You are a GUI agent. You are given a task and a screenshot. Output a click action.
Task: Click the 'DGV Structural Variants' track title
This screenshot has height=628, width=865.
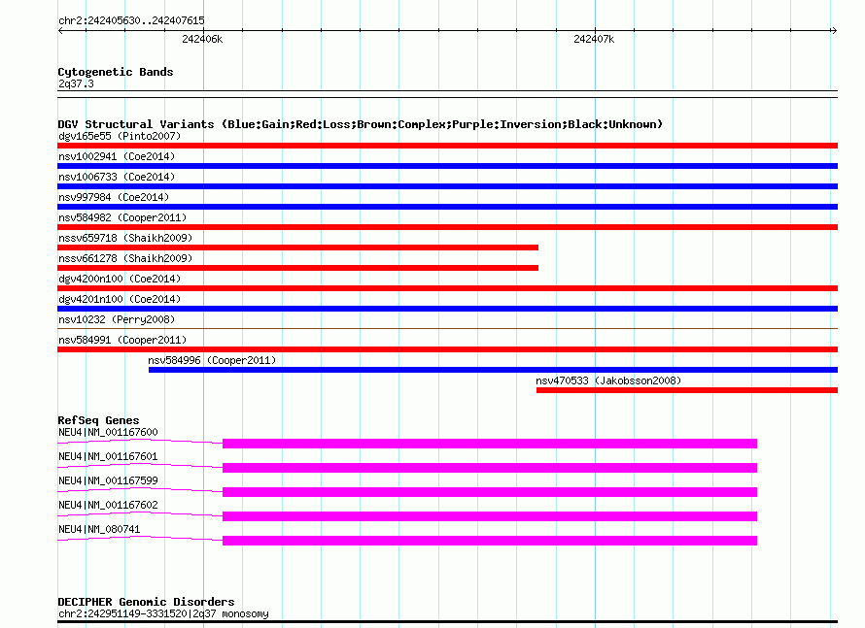click(x=136, y=124)
